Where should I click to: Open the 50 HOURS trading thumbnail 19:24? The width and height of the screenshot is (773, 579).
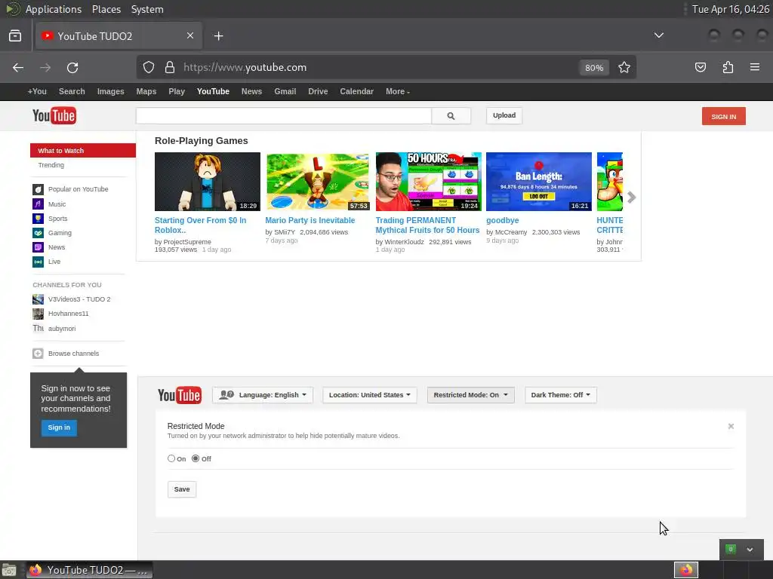pyautogui.click(x=429, y=182)
